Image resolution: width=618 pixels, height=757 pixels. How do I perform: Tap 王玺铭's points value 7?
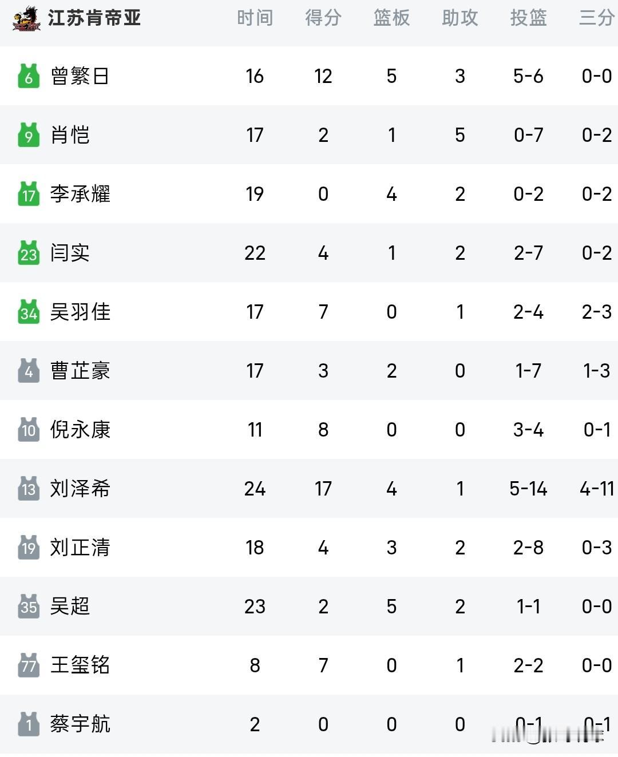coord(323,665)
